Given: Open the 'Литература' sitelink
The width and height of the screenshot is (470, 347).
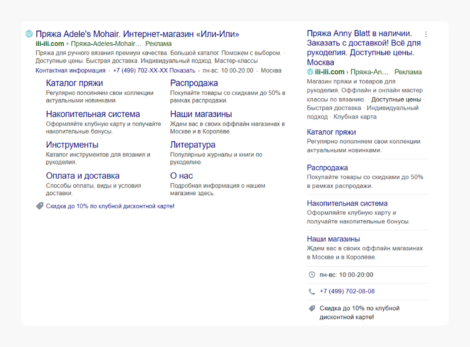Looking at the screenshot, I should pyautogui.click(x=193, y=145).
